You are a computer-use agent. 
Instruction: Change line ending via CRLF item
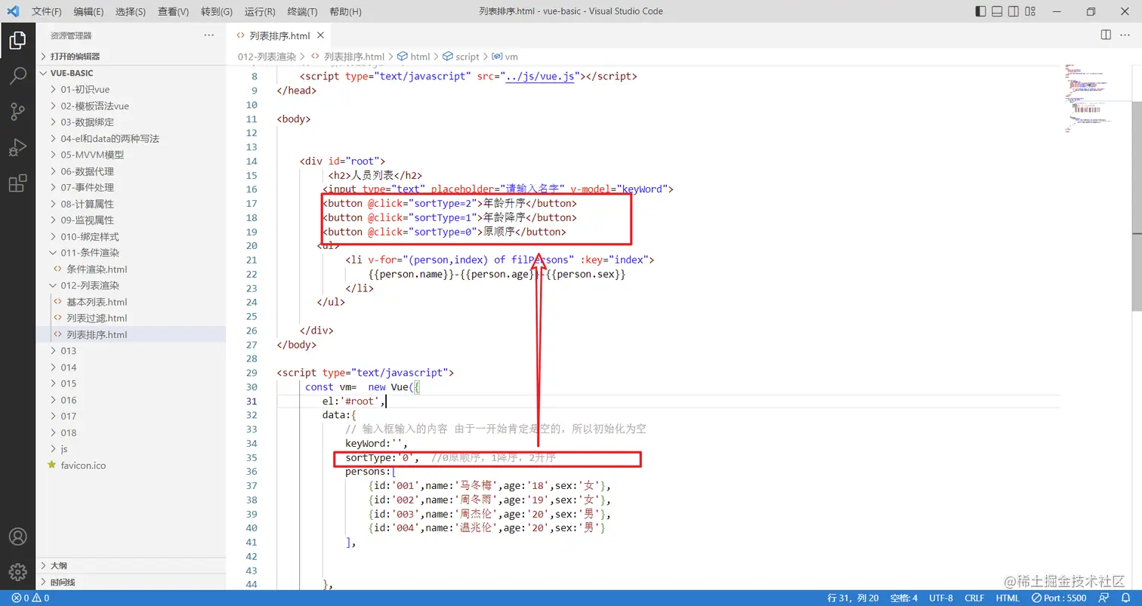[x=976, y=598]
